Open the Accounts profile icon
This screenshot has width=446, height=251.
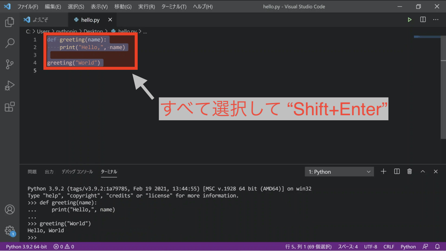10,209
